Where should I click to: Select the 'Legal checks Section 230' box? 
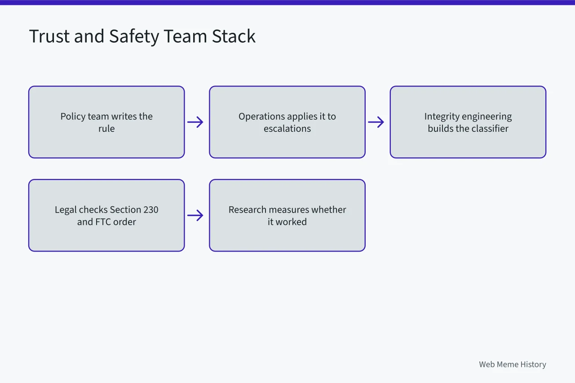[106, 215]
